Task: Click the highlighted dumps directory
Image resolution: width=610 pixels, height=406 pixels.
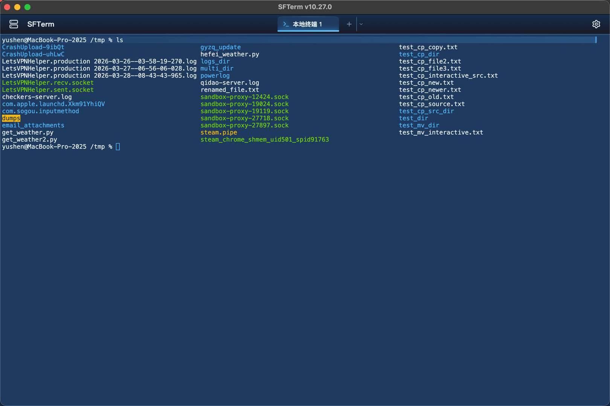Action: click(x=11, y=118)
